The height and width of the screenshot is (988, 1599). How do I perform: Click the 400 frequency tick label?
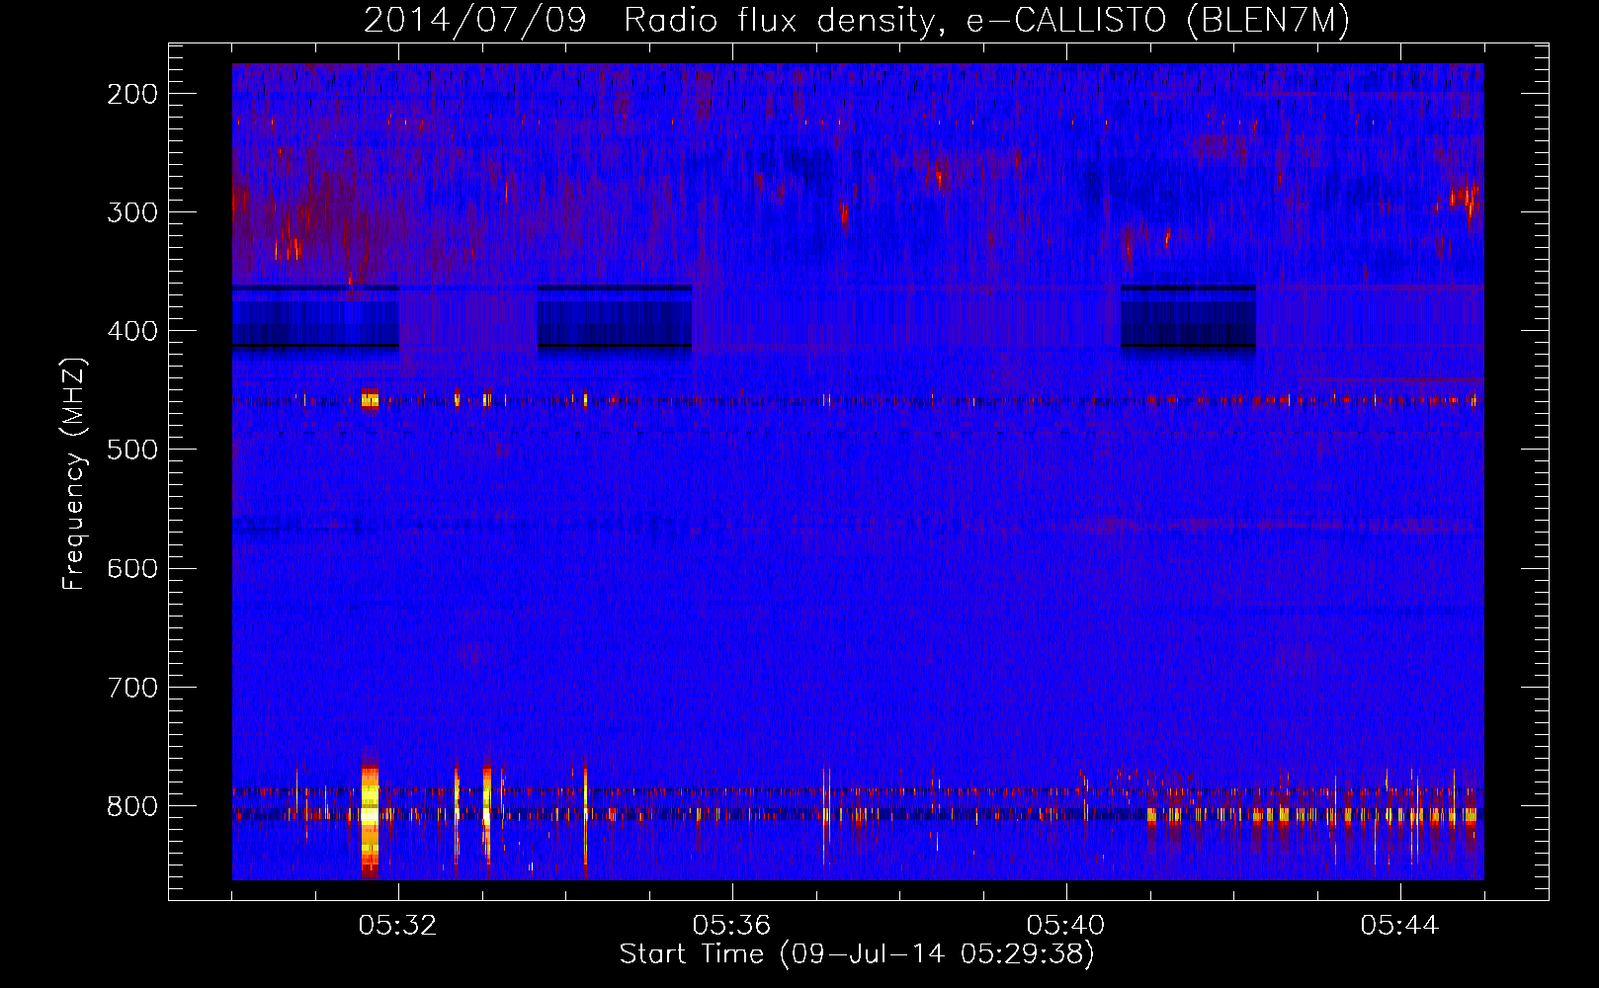[132, 331]
